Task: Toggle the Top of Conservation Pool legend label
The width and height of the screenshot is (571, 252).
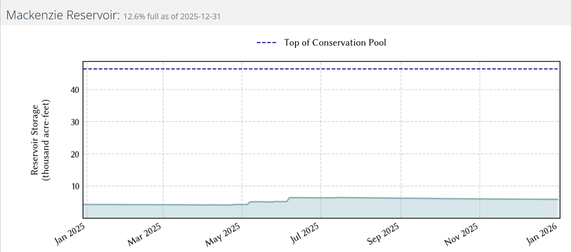Action: tap(335, 43)
